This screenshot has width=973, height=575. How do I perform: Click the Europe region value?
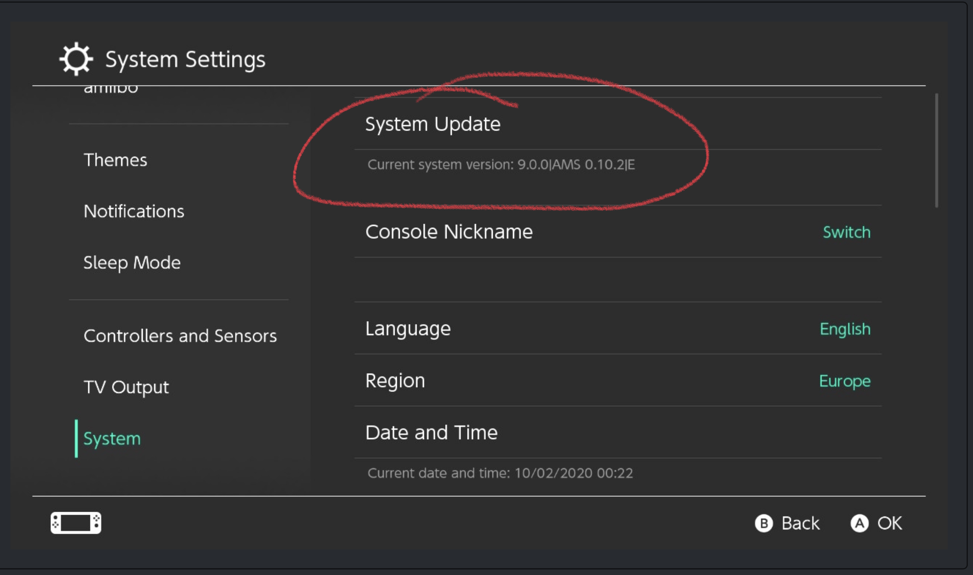pos(845,381)
